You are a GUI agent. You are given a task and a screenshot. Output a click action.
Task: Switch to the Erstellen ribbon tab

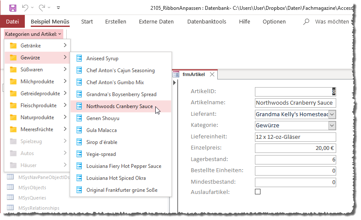(x=115, y=22)
